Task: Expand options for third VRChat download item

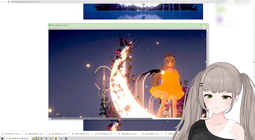Action: pos(68,134)
